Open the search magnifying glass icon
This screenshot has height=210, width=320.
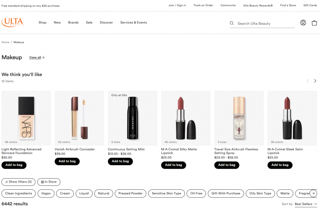pyautogui.click(x=232, y=23)
